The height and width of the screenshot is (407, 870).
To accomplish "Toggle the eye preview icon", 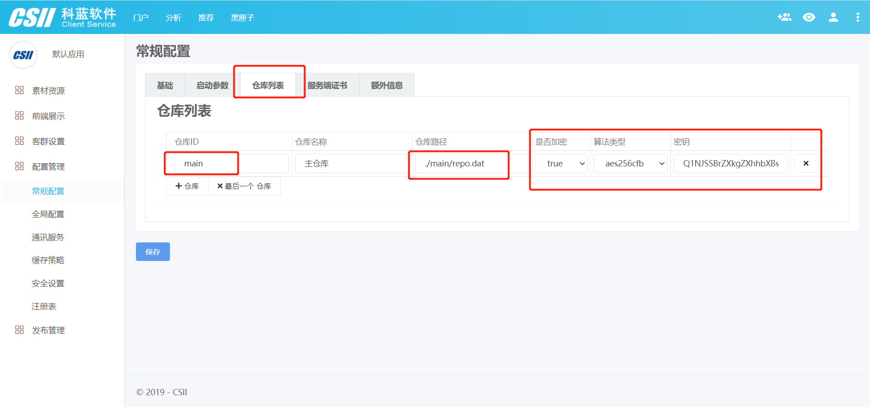I will (x=809, y=17).
